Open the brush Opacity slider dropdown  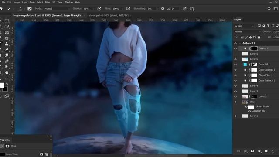tap(93, 9)
